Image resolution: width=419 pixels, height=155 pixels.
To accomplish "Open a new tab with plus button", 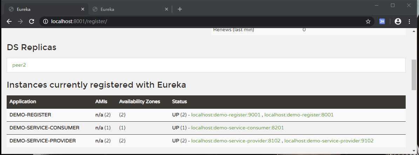I will tap(180, 9).
